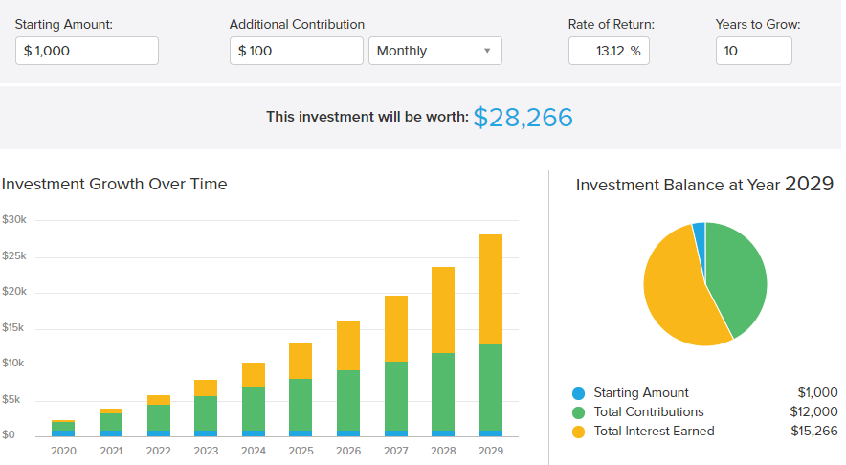Click the Total Interest Earned legend label
Image resolution: width=846 pixels, height=465 pixels.
[x=654, y=432]
